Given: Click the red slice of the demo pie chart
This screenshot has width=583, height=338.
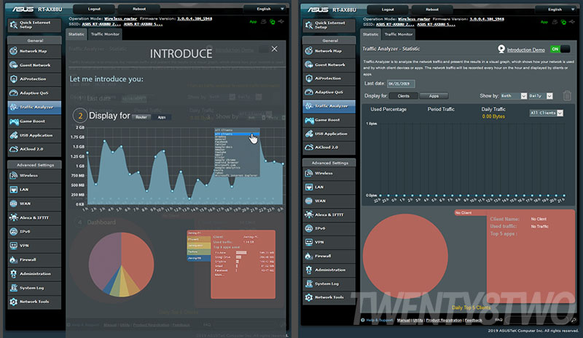Looking at the screenshot, I should (138, 259).
